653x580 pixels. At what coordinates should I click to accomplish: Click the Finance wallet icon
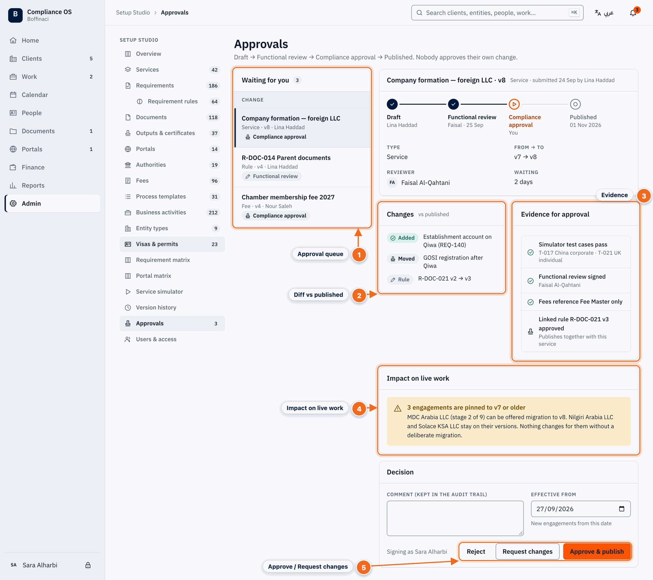(x=13, y=167)
